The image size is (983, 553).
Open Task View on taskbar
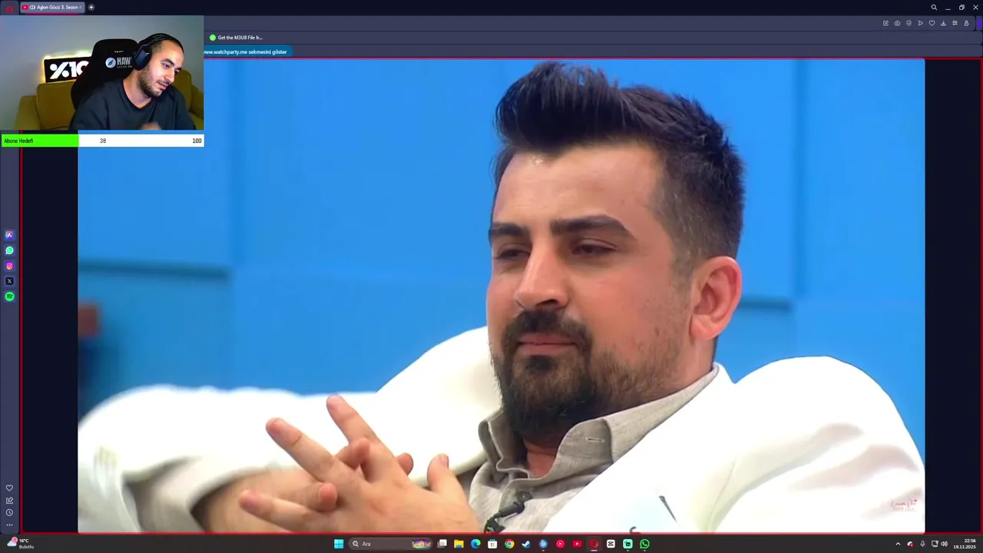[442, 544]
